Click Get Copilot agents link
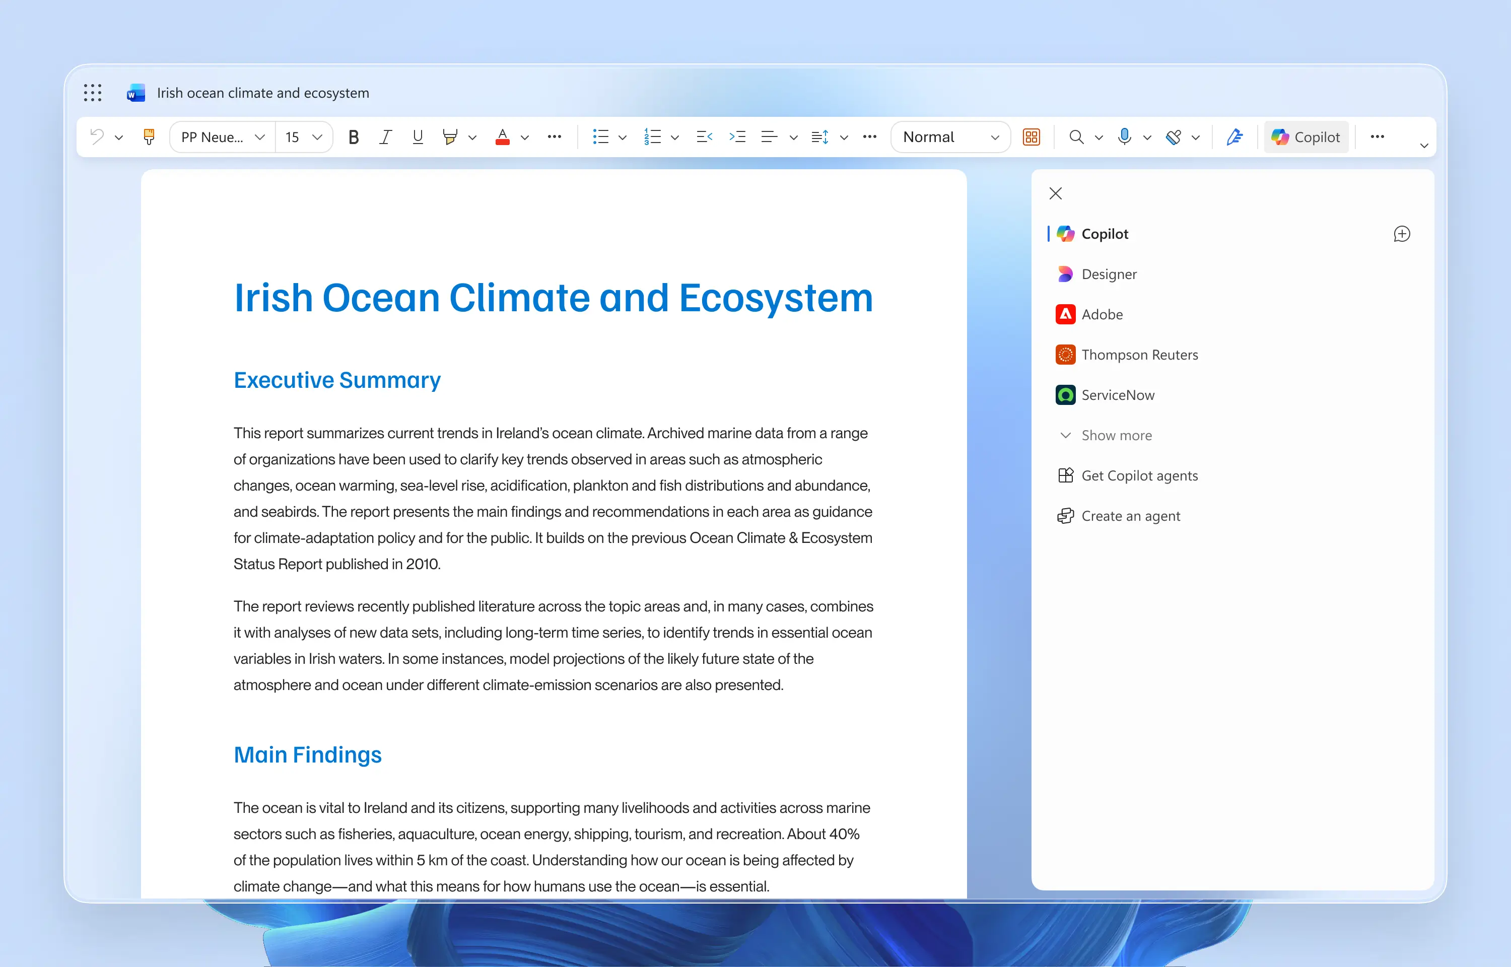This screenshot has width=1511, height=967. pos(1139,475)
